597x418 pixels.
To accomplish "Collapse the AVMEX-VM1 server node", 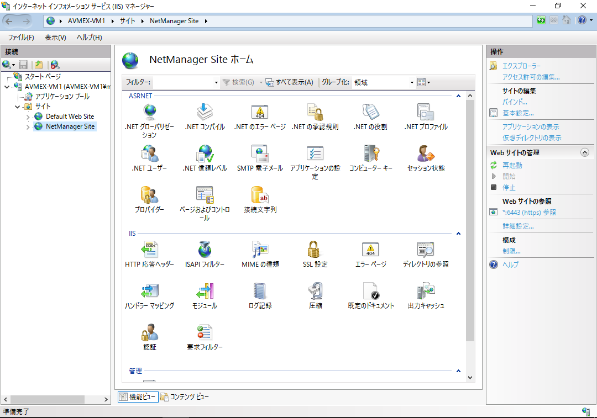I will click(x=7, y=87).
